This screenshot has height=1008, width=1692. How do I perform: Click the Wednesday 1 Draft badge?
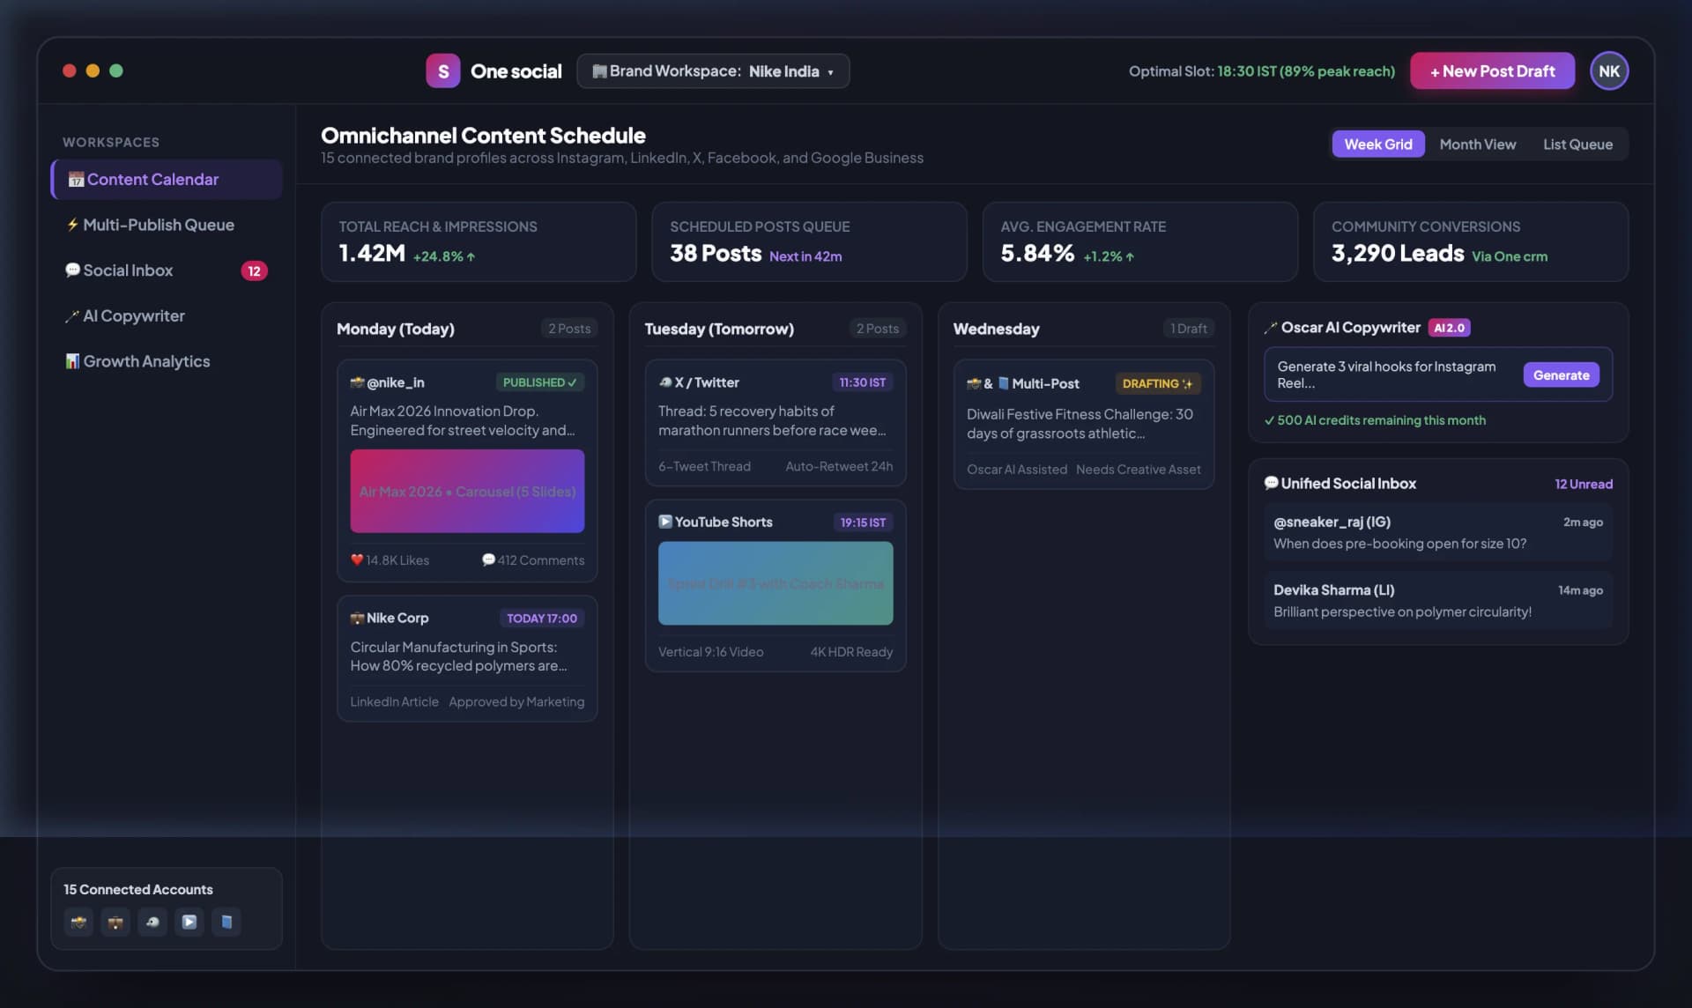pyautogui.click(x=1188, y=329)
